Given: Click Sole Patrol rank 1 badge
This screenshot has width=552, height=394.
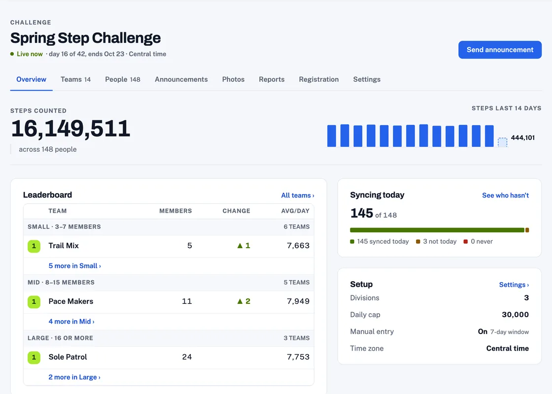Looking at the screenshot, I should [x=34, y=357].
